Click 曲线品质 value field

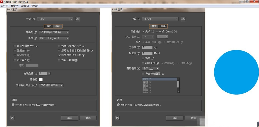point(43,74)
